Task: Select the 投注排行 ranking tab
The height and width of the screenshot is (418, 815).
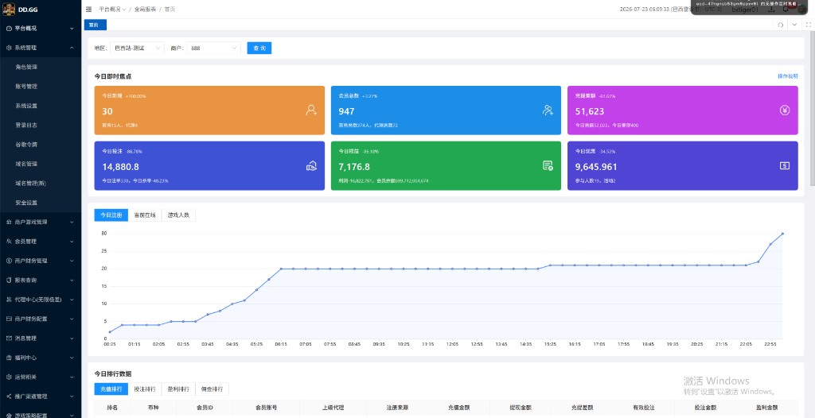Action: tap(145, 389)
